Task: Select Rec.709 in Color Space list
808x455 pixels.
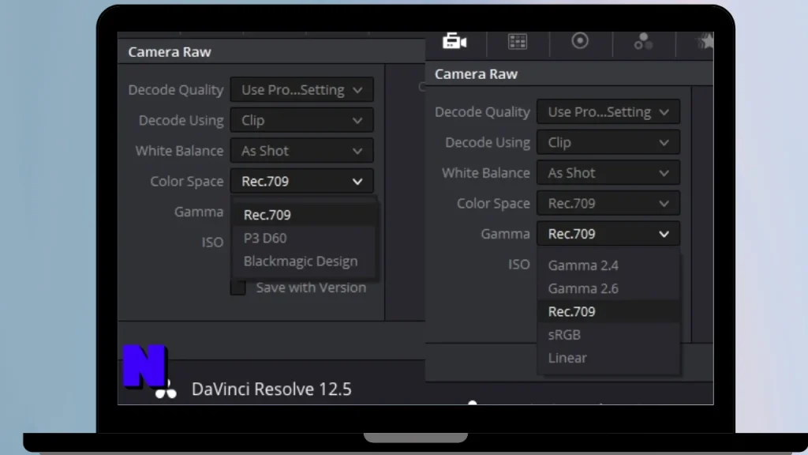Action: [x=304, y=215]
